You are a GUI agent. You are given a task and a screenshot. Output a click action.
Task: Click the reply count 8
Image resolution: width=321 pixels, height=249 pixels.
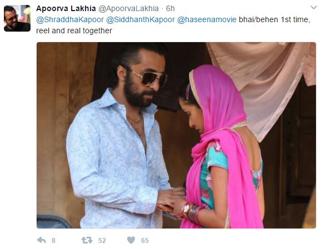(53, 241)
